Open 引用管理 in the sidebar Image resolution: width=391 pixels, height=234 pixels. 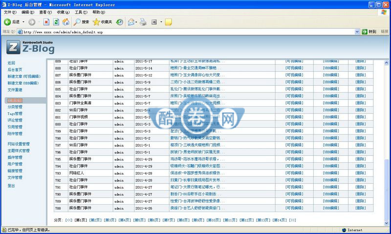(x=15, y=127)
